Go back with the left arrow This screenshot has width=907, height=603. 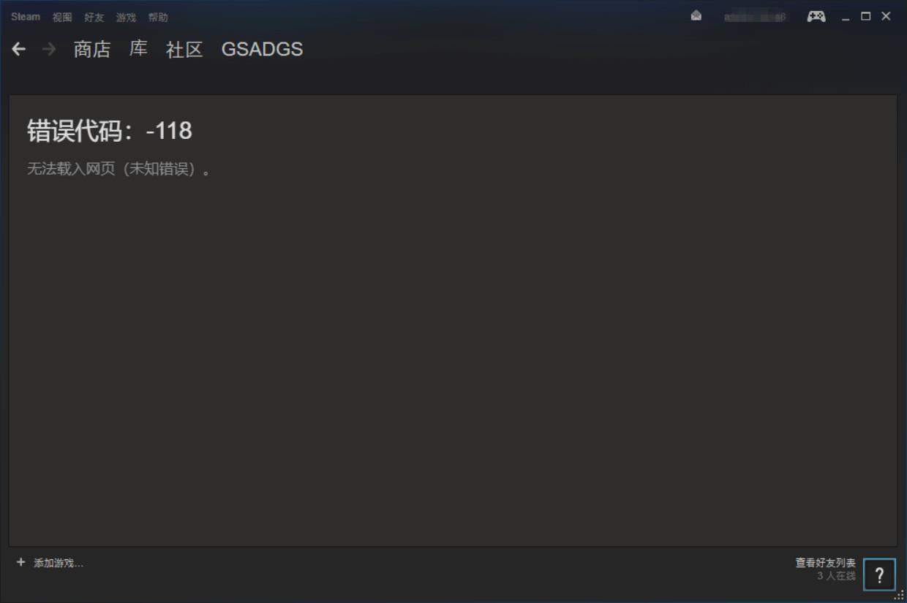pos(19,49)
